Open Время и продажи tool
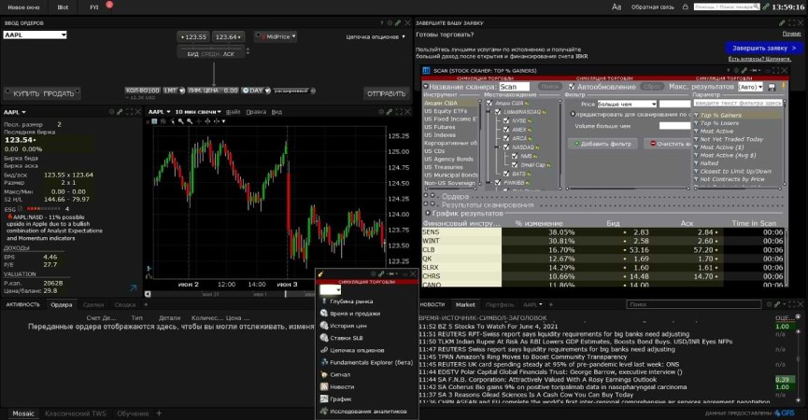Image resolution: width=808 pixels, height=420 pixels. click(355, 314)
